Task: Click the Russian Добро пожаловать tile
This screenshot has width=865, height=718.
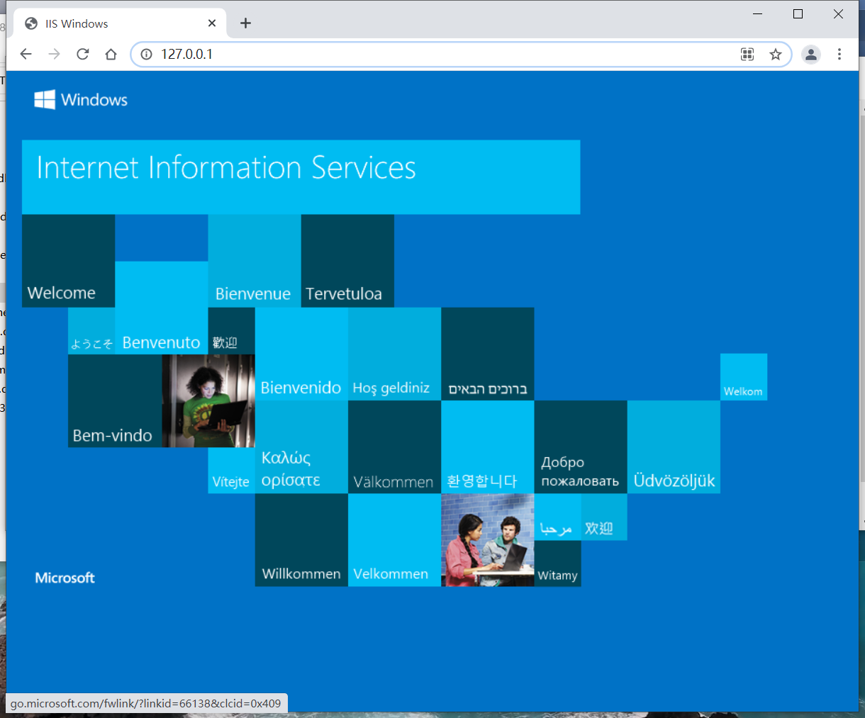Action: pyautogui.click(x=581, y=447)
